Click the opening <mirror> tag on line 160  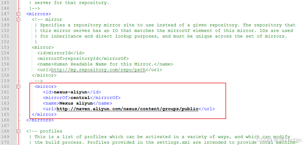46,86
